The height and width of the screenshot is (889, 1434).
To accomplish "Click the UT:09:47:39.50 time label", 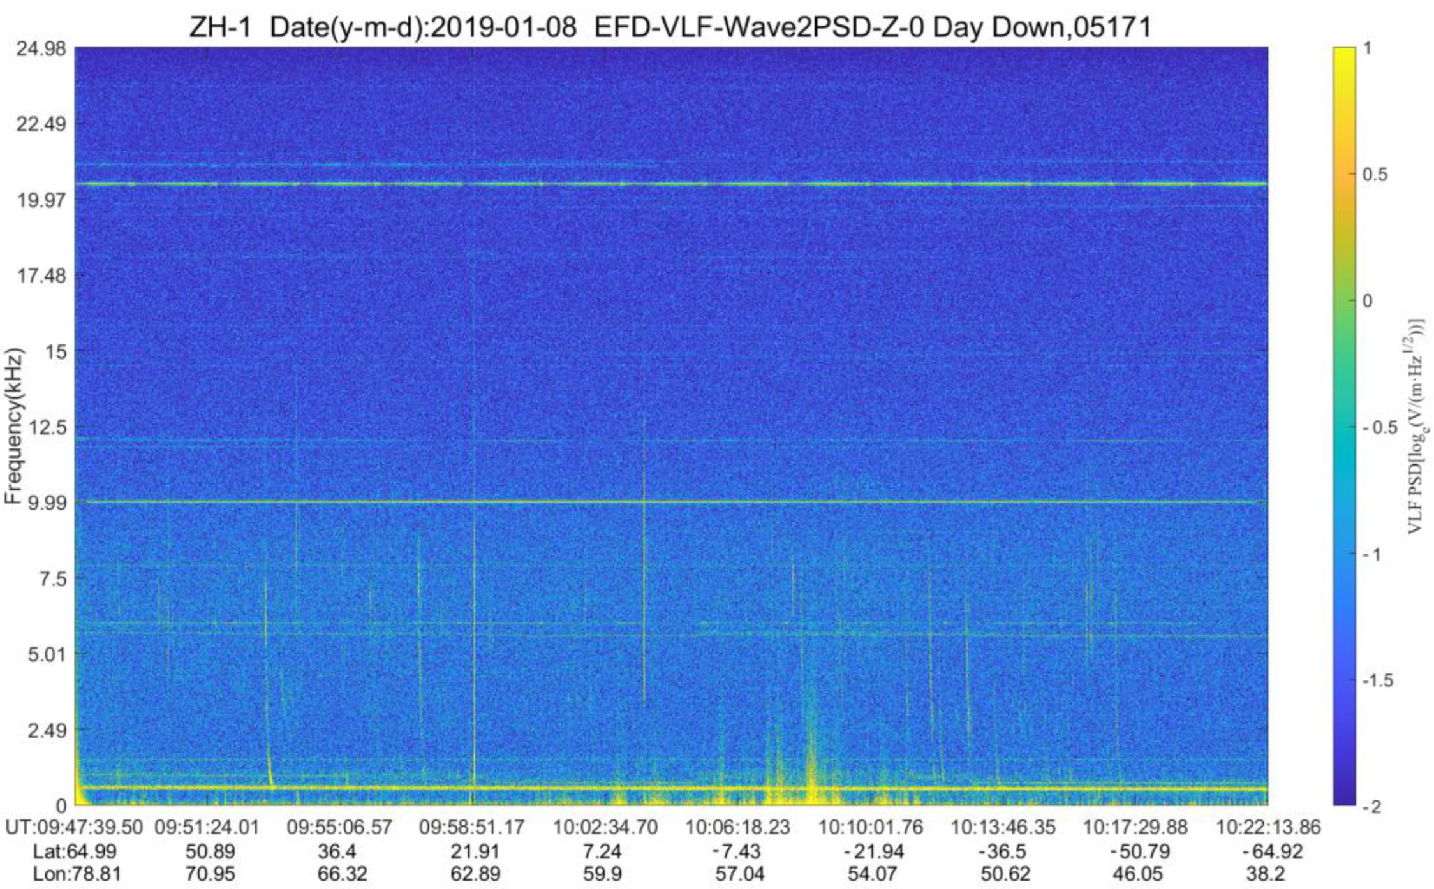I will 73,827.
